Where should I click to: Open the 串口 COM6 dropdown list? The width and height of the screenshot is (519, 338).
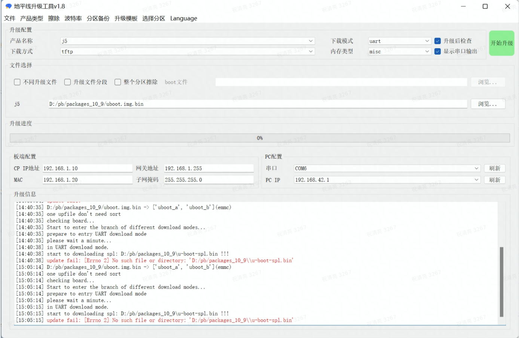point(476,168)
